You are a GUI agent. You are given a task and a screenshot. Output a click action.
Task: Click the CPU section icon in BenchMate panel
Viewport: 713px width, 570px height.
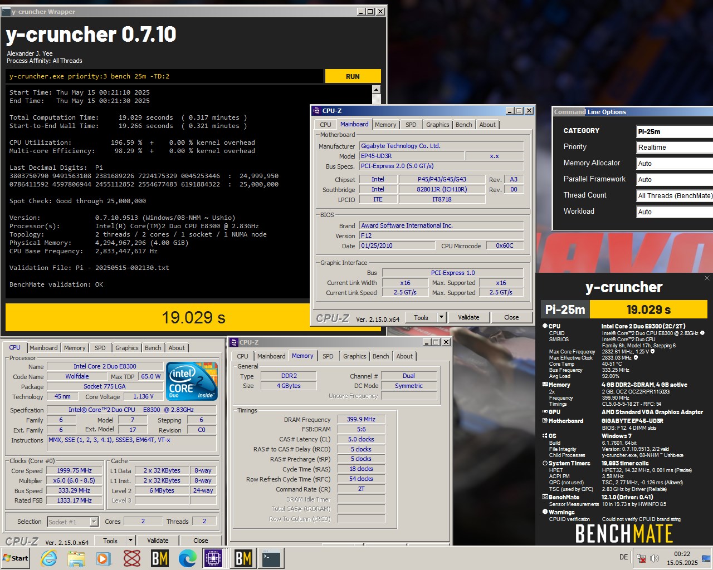[545, 326]
